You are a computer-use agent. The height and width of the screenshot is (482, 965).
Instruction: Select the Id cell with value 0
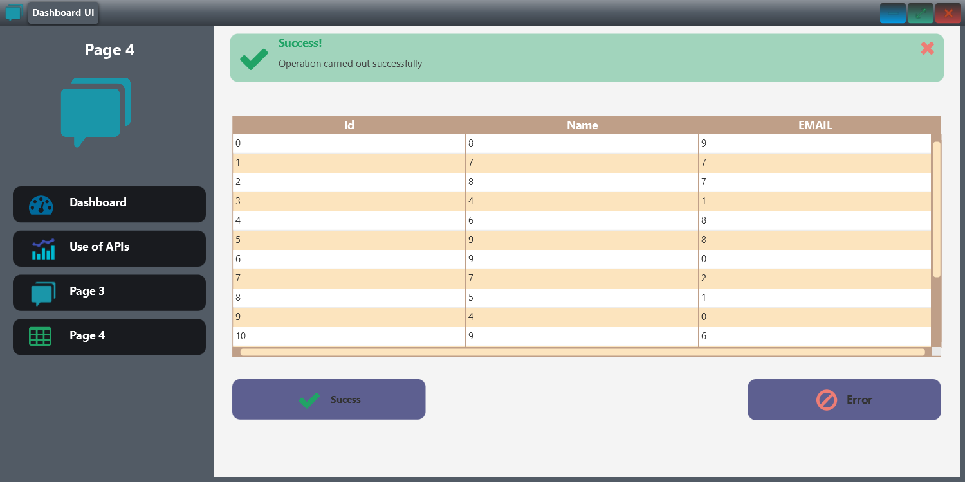coord(349,144)
